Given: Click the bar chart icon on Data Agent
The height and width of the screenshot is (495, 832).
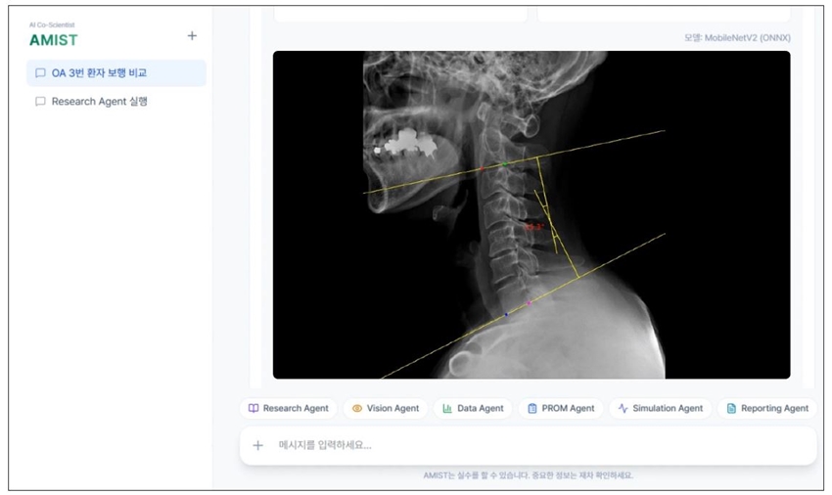Looking at the screenshot, I should point(447,408).
